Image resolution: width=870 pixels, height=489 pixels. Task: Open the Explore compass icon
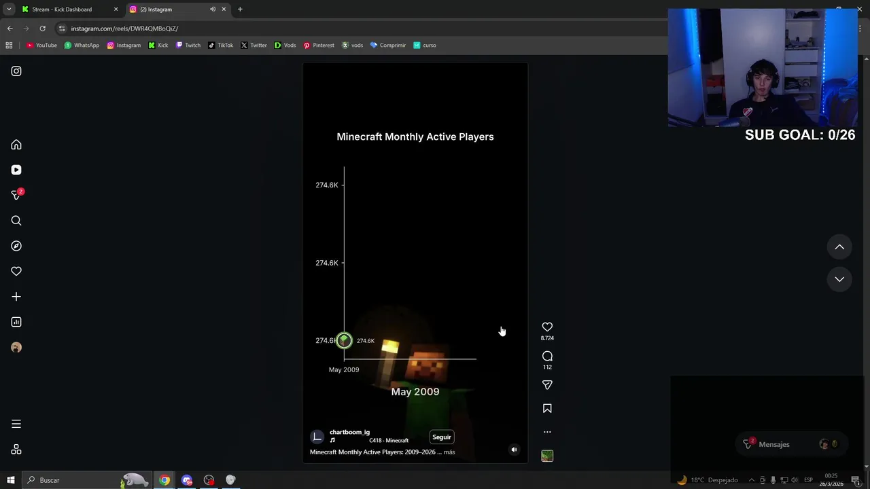coord(16,246)
